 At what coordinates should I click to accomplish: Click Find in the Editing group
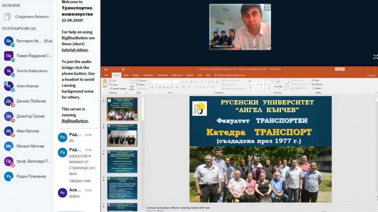316,80
